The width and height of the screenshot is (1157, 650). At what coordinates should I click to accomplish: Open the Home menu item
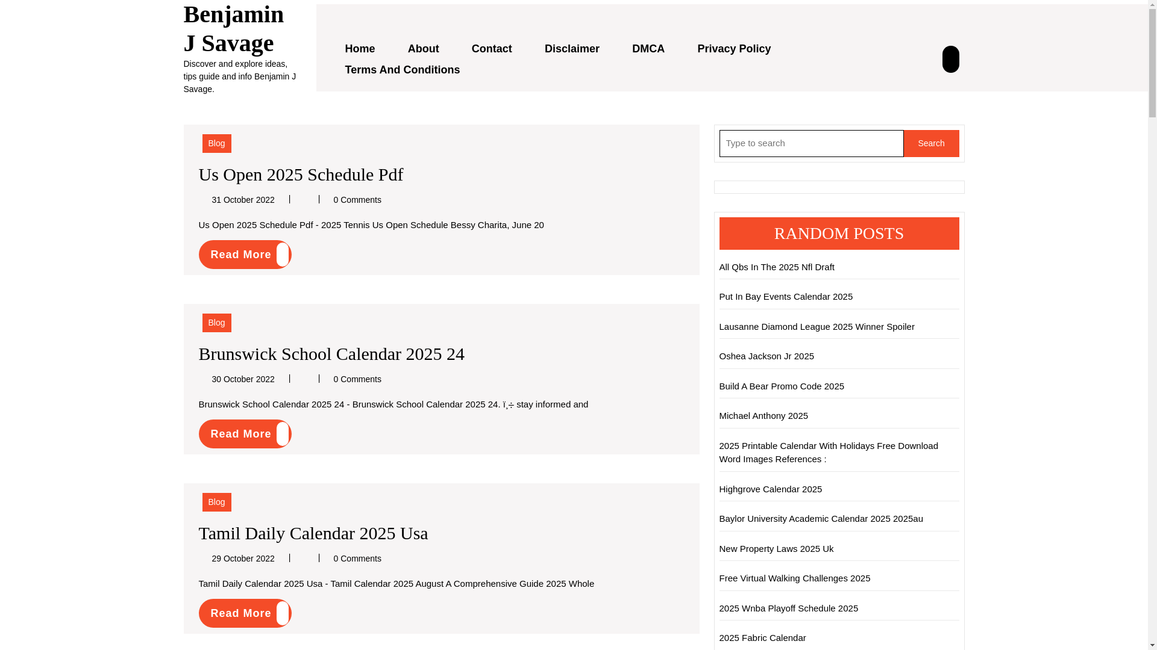[x=360, y=49]
